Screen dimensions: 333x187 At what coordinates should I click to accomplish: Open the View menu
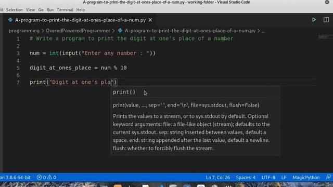click(x=30, y=10)
